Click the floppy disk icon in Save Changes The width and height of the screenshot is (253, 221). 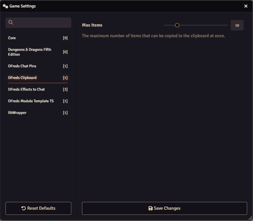pos(150,208)
